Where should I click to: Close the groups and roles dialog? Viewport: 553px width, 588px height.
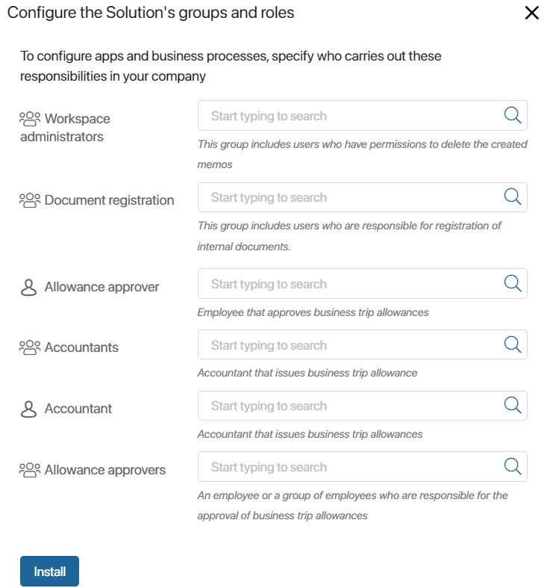click(531, 13)
